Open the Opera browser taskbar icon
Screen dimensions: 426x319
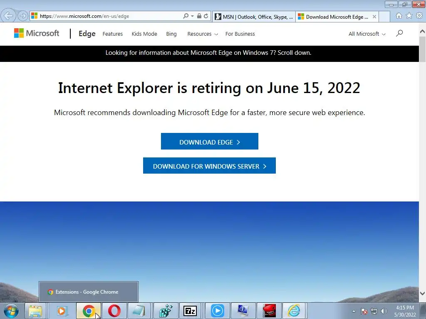tap(114, 311)
